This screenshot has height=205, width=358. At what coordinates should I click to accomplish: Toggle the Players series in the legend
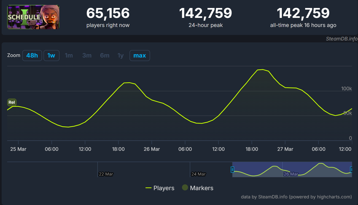(164, 188)
